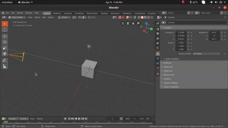Open Global transform orientation dropdown
The image size is (228, 128).
coord(64,17)
